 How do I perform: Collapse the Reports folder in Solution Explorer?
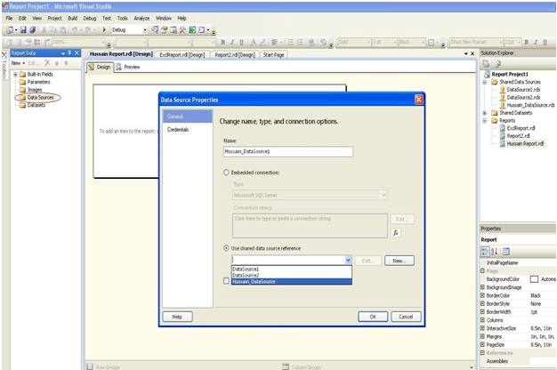click(485, 121)
